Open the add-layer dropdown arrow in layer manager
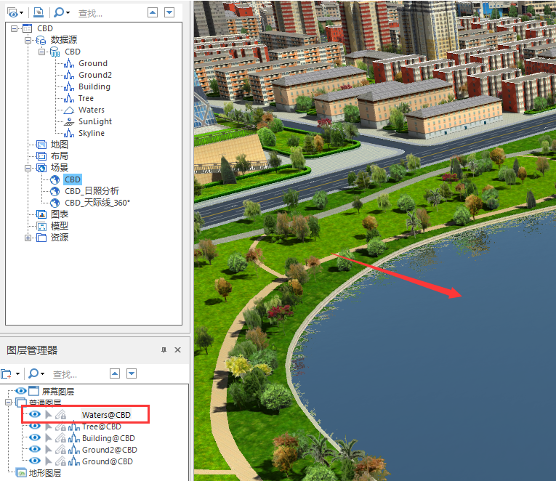Viewport: 556px width, 481px height. 17,374
